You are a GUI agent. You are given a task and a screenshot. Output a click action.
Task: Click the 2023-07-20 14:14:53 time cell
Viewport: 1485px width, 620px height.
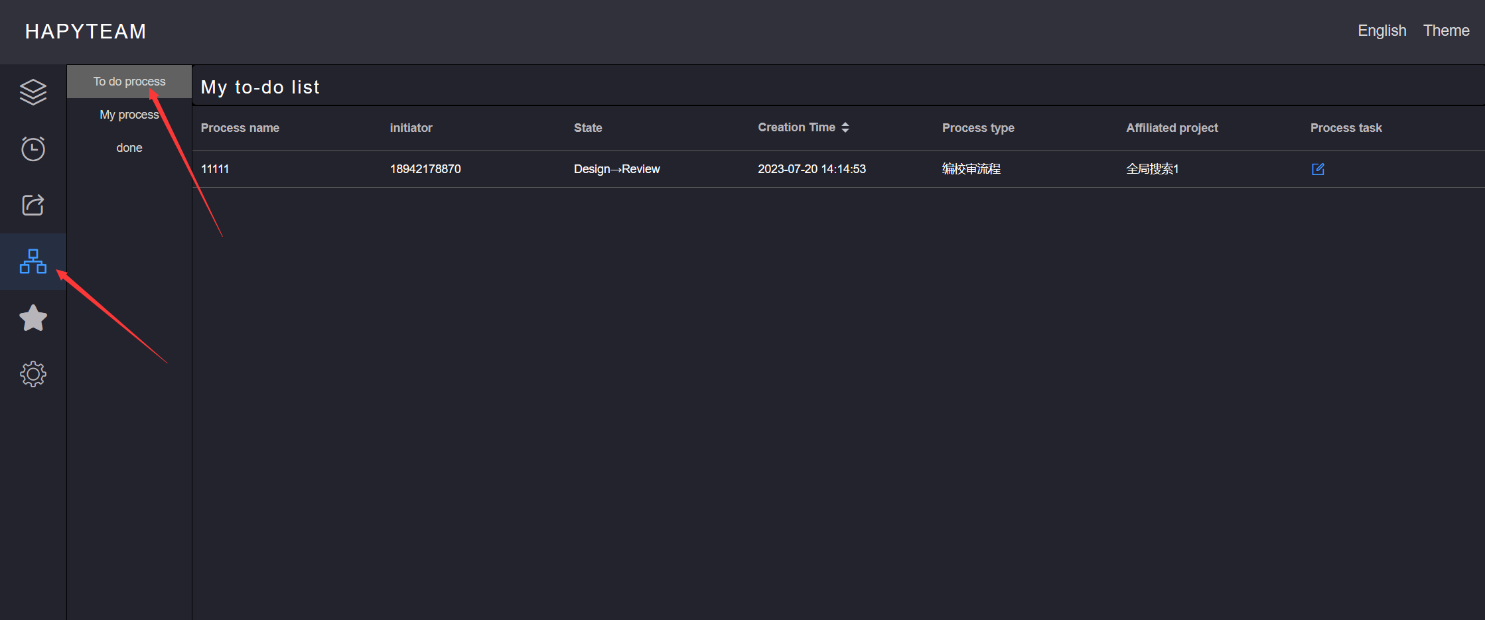point(812,169)
